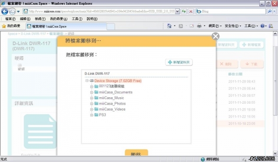This screenshot has height=162, width=278.
Task: Click the red Stop loading icon
Action: pyautogui.click(x=191, y=12)
